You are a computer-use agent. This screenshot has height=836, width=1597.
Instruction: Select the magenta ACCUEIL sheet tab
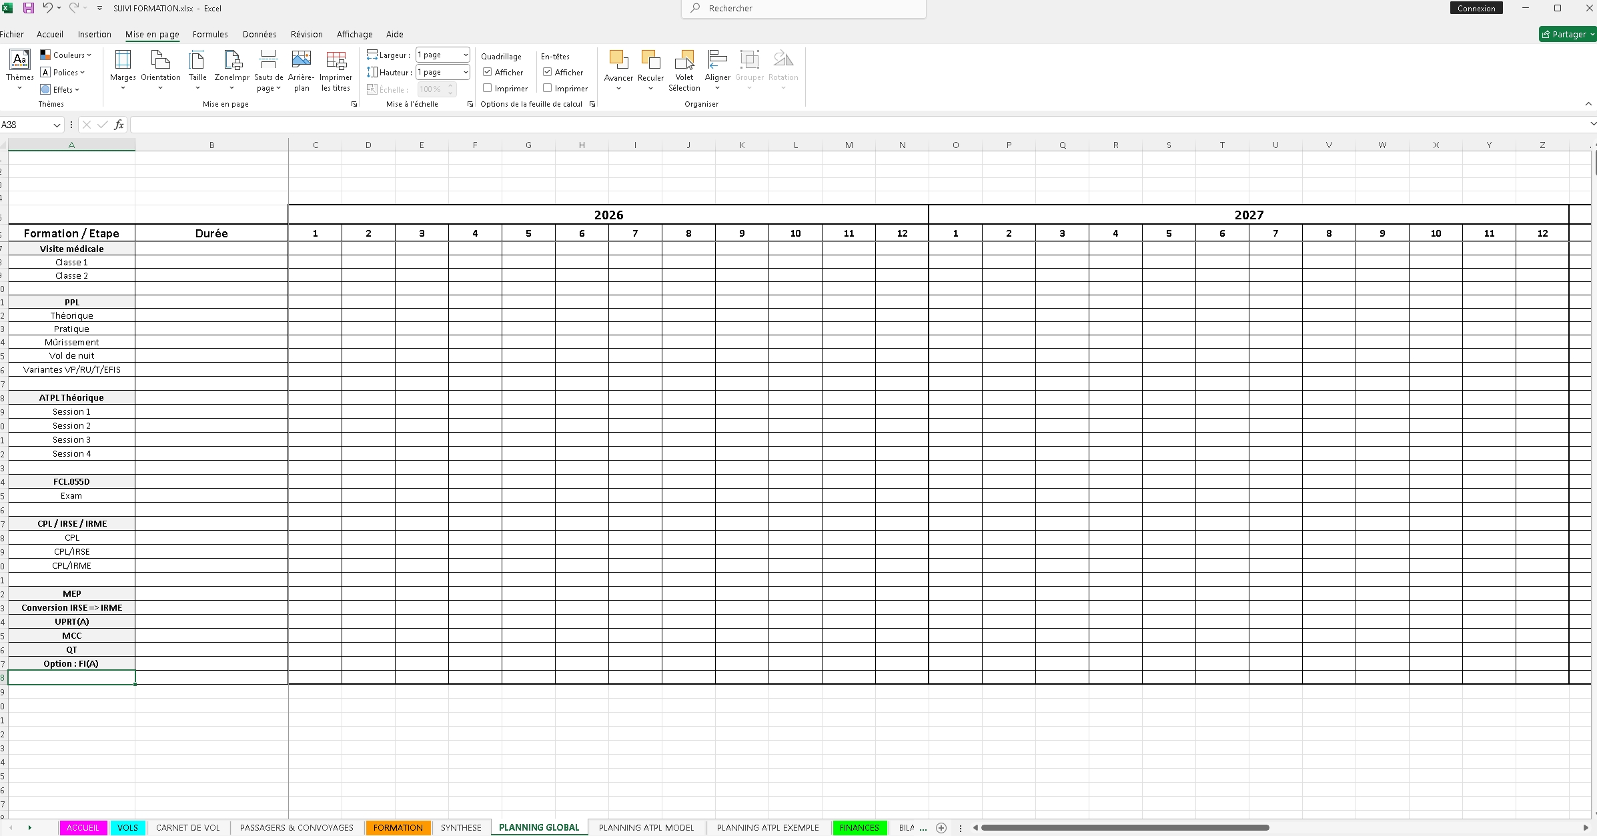83,828
